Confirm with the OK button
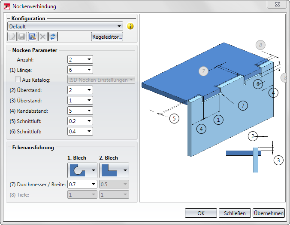This screenshot has height=225, width=290. pos(201,213)
